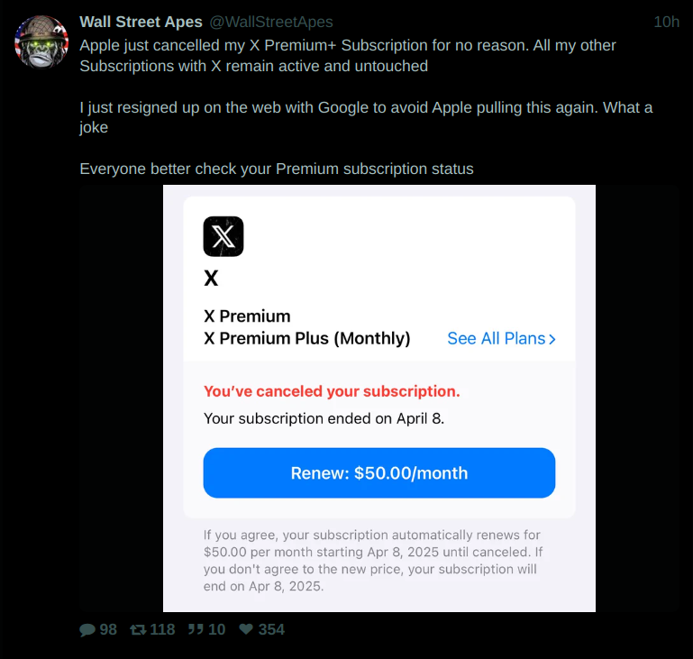
Task: Click the X Premium Plus (Monthly) label
Action: click(306, 339)
